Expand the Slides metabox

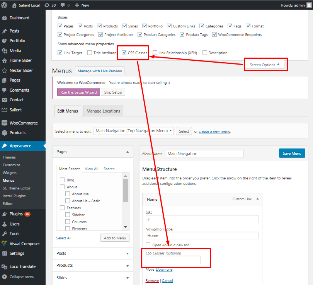tap(128, 278)
